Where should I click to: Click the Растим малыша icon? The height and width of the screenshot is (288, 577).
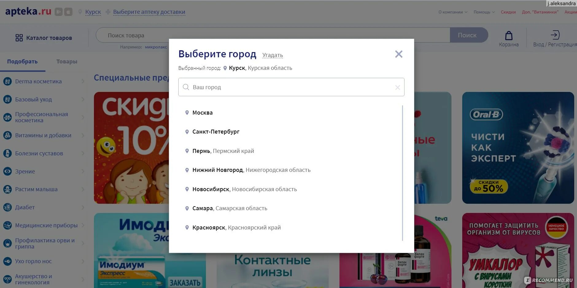click(x=7, y=189)
